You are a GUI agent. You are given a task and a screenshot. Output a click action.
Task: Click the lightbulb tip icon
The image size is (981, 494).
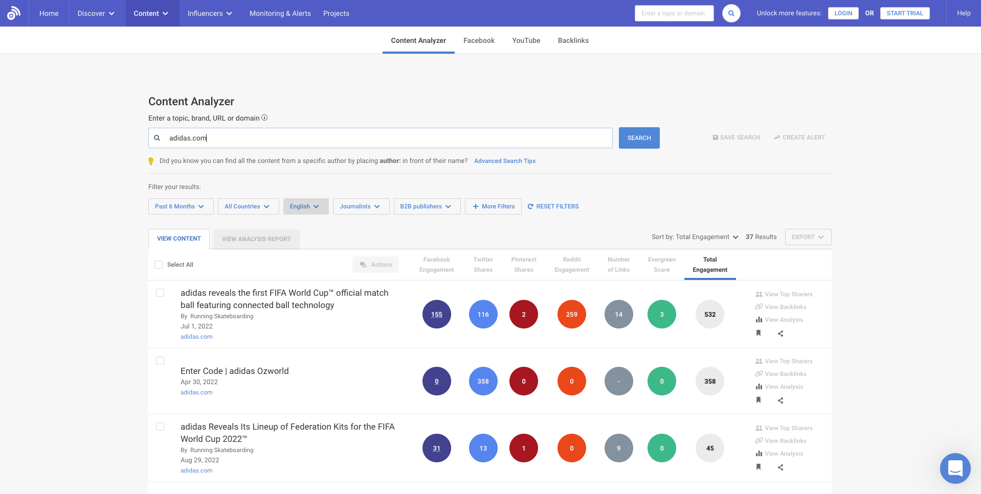pos(151,161)
